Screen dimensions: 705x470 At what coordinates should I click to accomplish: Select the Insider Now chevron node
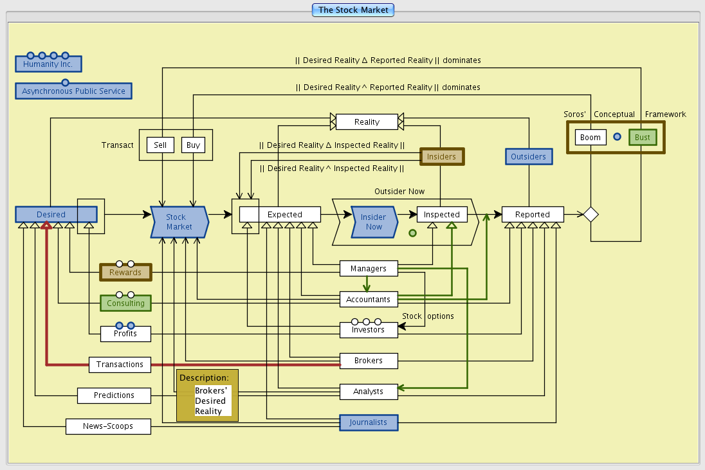pos(373,222)
